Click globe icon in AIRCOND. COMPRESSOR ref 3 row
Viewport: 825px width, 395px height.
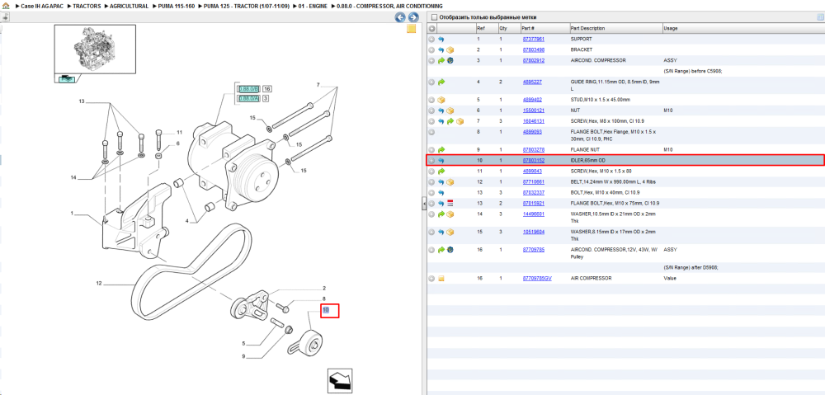(450, 60)
